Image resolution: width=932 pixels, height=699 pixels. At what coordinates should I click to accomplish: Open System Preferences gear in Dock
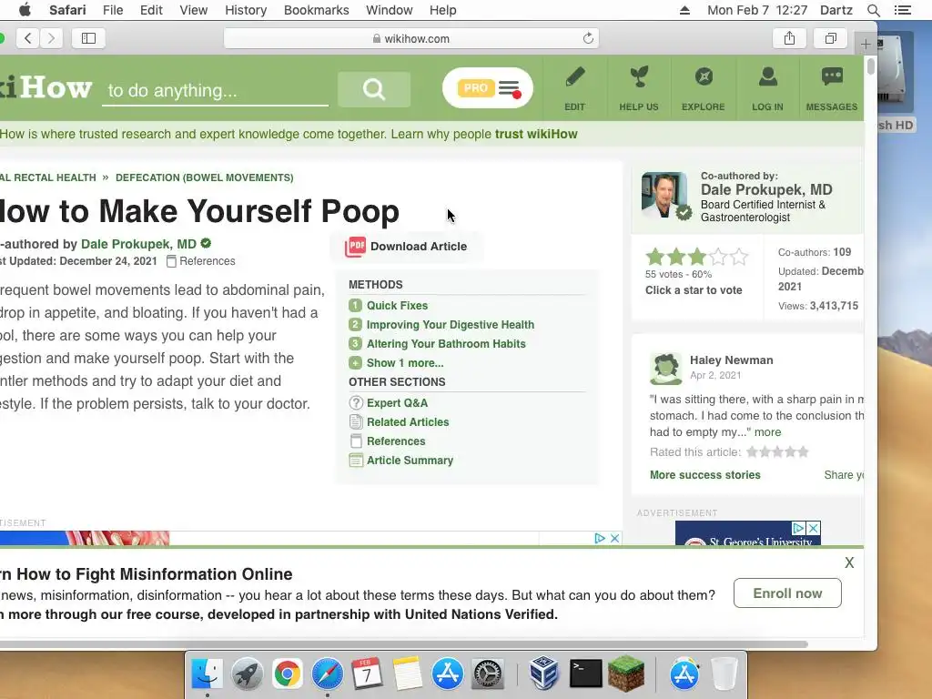pos(488,674)
